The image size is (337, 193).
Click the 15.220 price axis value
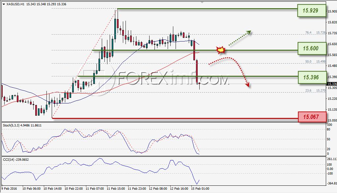[x=332, y=99]
